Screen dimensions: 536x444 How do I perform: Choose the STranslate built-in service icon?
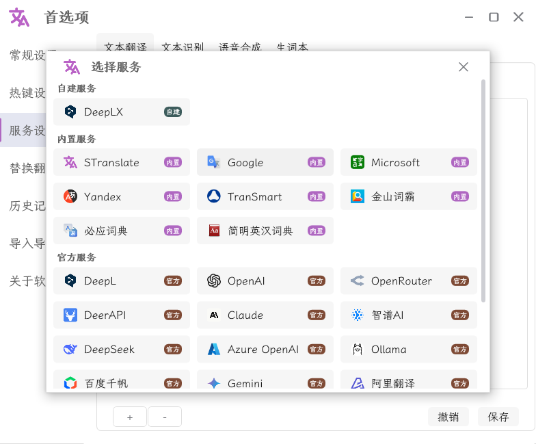70,163
